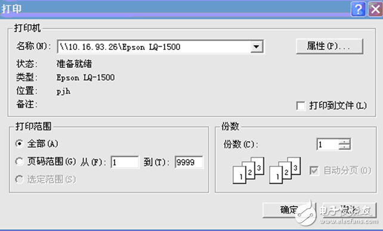Image resolution: width=383 pixels, height=231 pixels.
Task: Close the print dialog window
Action: coord(375,10)
